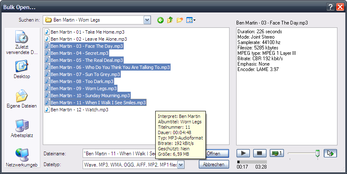Click music icon of '03 - Face The Day.mp3'
The image size is (347, 174).
(x=47, y=46)
